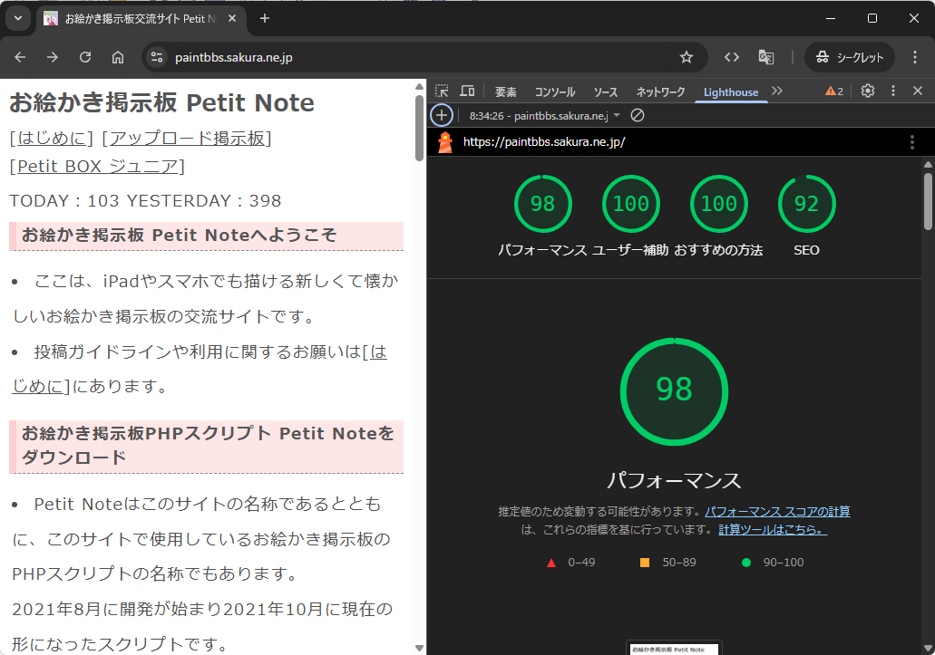Click the 50–89 orange legend entry

667,562
